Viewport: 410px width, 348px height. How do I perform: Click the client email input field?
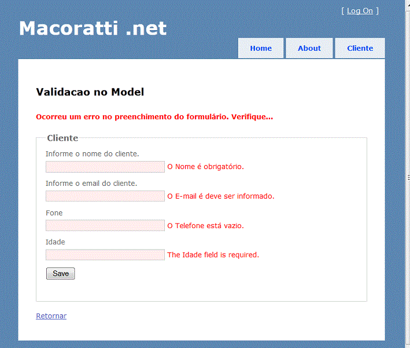[105, 196]
